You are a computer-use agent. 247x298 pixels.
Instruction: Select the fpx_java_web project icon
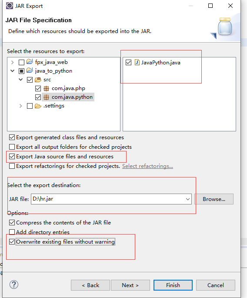30,62
